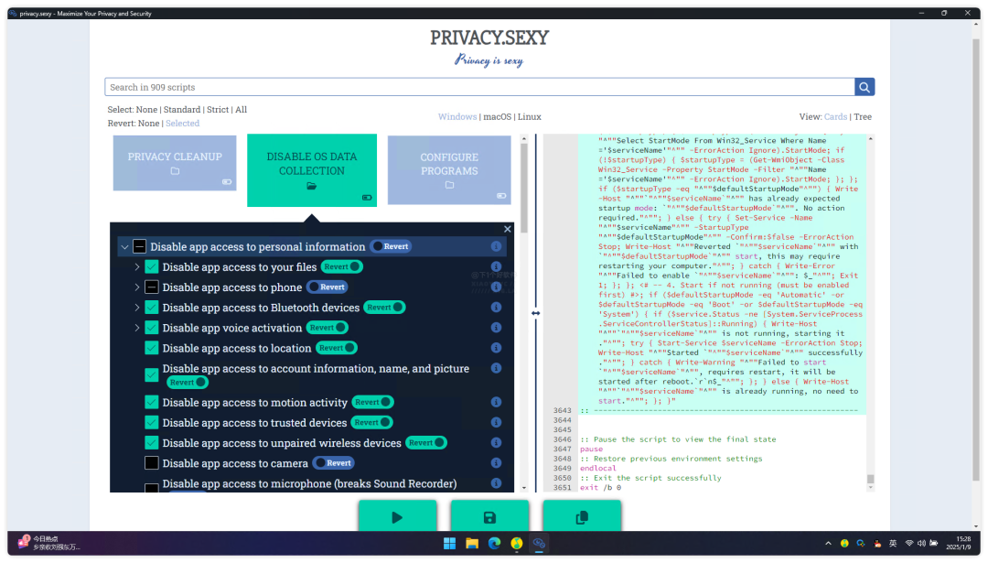Screen dimensions: 988x563
Task: Click privacy.sexy taskbar icon
Action: [539, 544]
